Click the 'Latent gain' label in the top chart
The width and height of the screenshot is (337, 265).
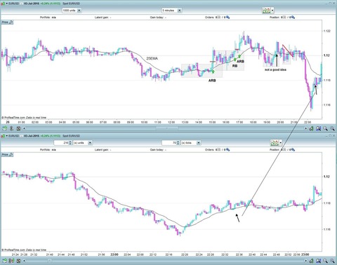tap(103, 18)
